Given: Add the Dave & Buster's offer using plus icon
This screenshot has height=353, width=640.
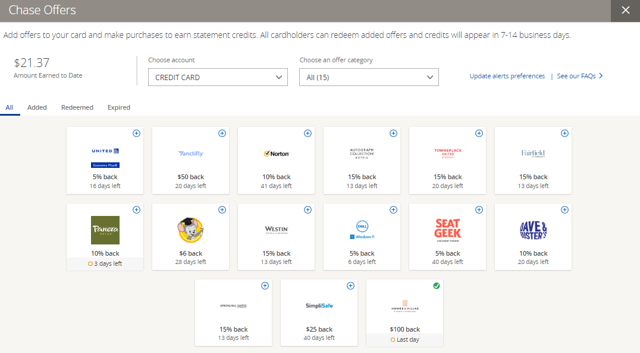Looking at the screenshot, I should pos(564,210).
